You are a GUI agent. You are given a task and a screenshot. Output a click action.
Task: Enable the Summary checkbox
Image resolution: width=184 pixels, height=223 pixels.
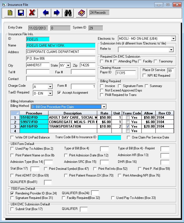tap(146, 86)
